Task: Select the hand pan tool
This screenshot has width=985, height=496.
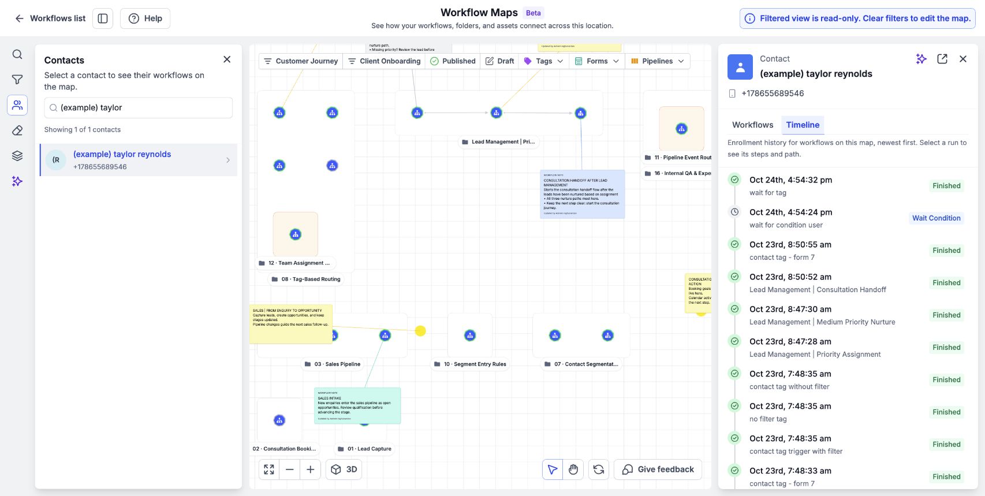Action: [x=573, y=469]
